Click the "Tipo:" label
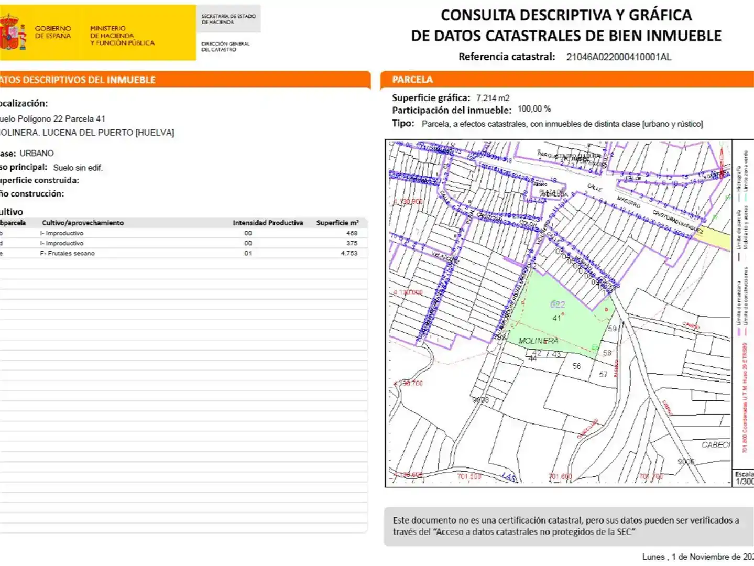 click(403, 123)
